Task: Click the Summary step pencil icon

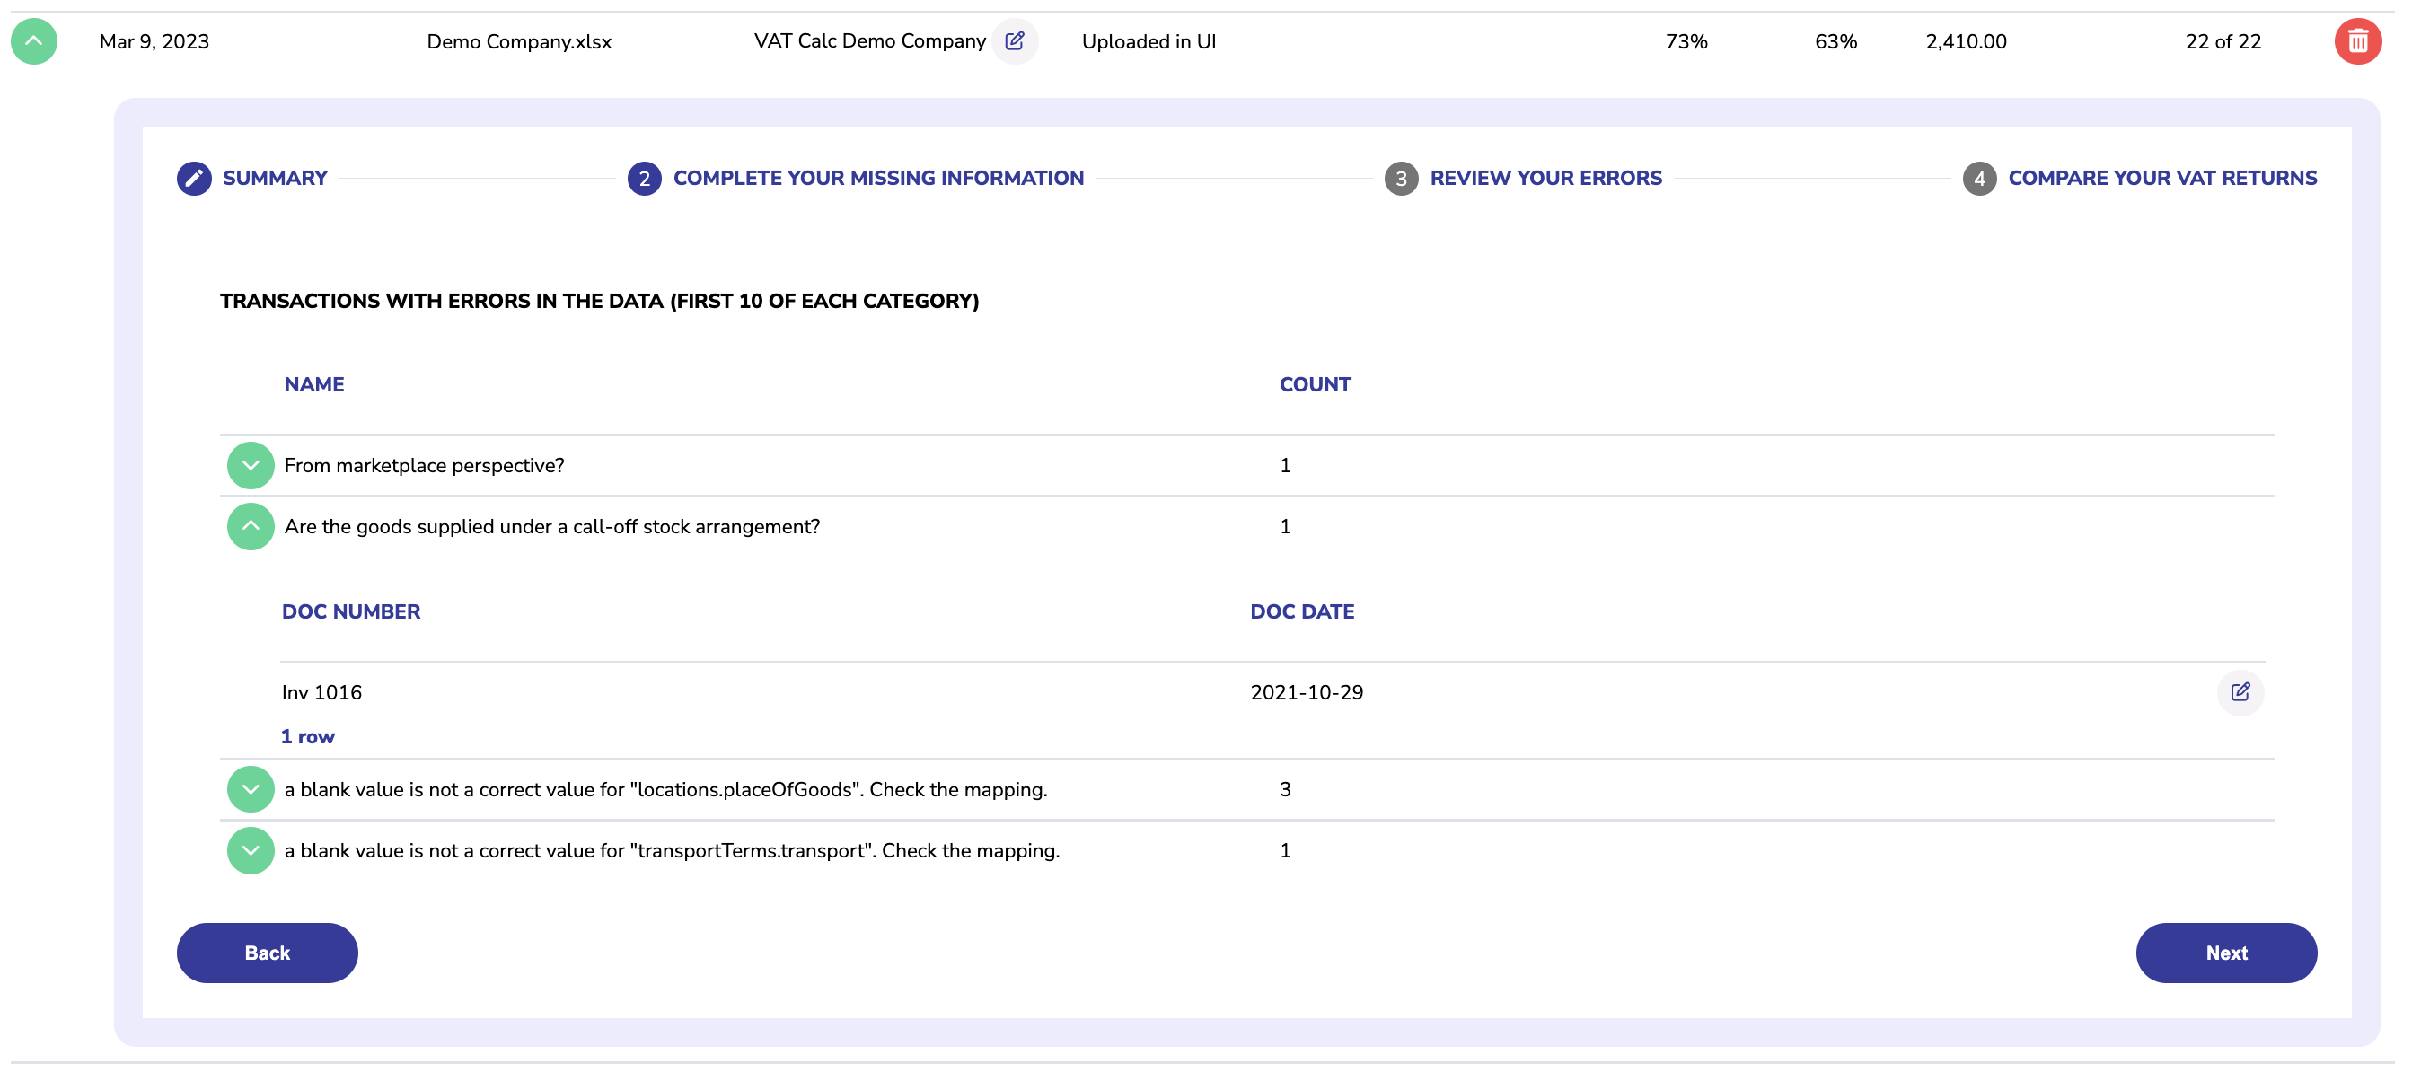Action: [x=194, y=179]
